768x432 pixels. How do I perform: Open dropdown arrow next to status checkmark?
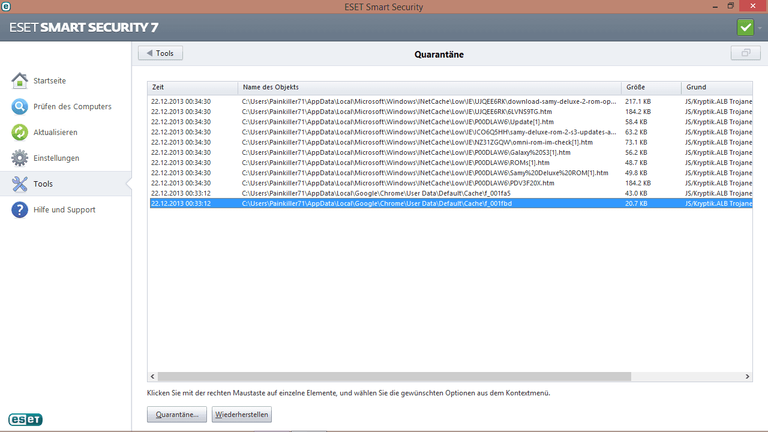coord(760,28)
